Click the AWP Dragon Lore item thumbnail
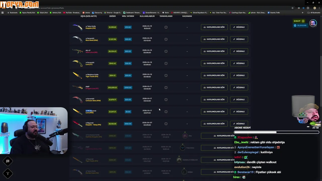This screenshot has height=181, width=322. coord(77,87)
